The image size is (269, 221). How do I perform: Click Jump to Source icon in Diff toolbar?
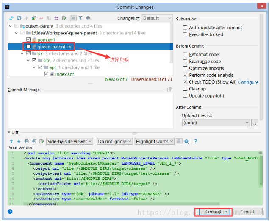tap(42, 141)
